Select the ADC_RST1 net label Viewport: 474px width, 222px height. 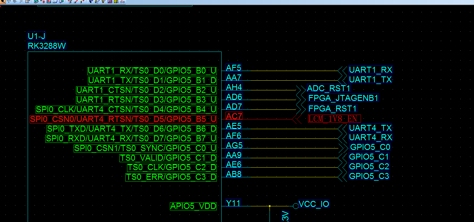click(329, 88)
